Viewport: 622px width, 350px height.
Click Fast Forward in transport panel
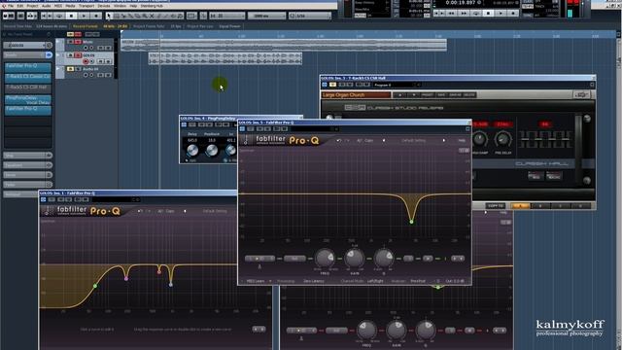(x=464, y=13)
